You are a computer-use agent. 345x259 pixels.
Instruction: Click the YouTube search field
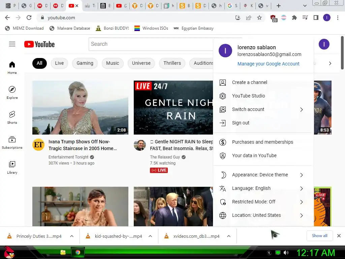[151, 44]
